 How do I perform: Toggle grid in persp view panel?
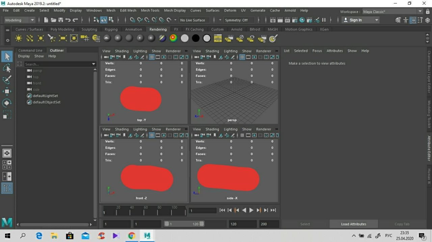click(242, 57)
